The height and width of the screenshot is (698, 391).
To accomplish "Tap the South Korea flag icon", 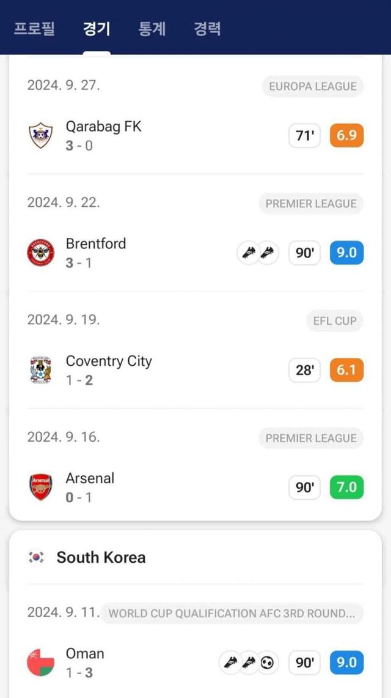I will (x=37, y=557).
